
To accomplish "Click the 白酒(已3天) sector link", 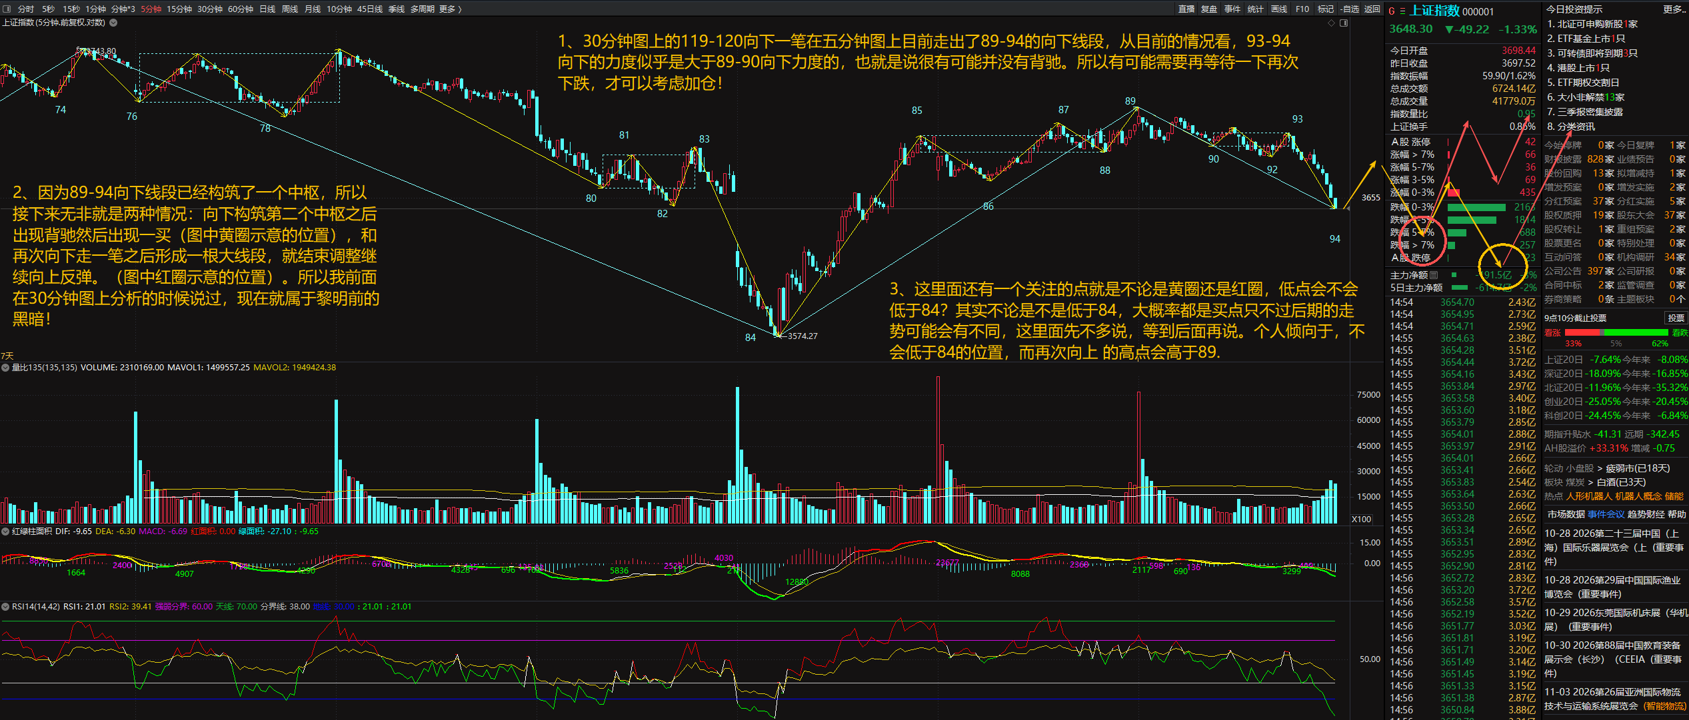I will coord(1621,482).
